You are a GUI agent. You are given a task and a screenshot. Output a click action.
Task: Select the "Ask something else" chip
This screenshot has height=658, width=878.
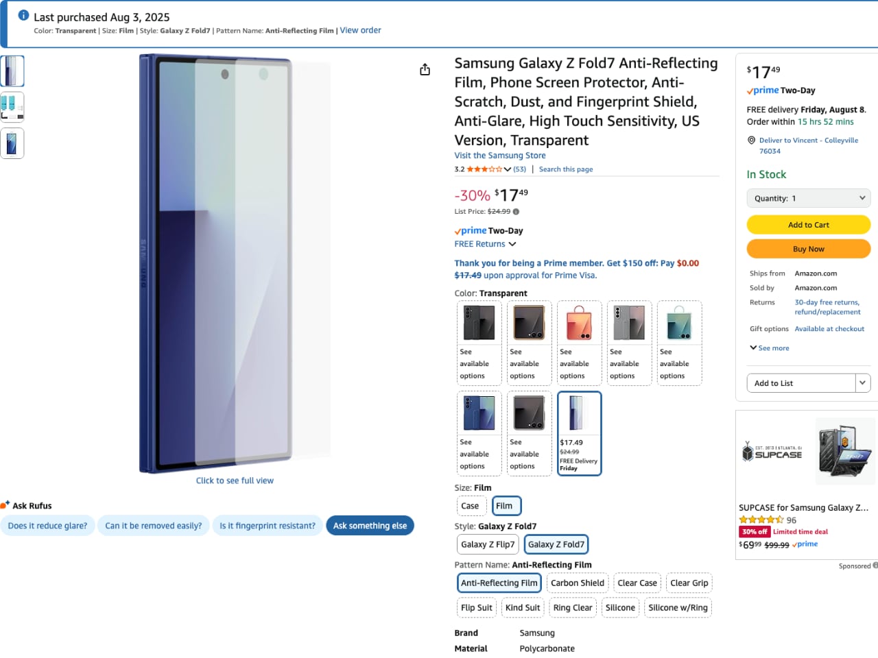[370, 526]
